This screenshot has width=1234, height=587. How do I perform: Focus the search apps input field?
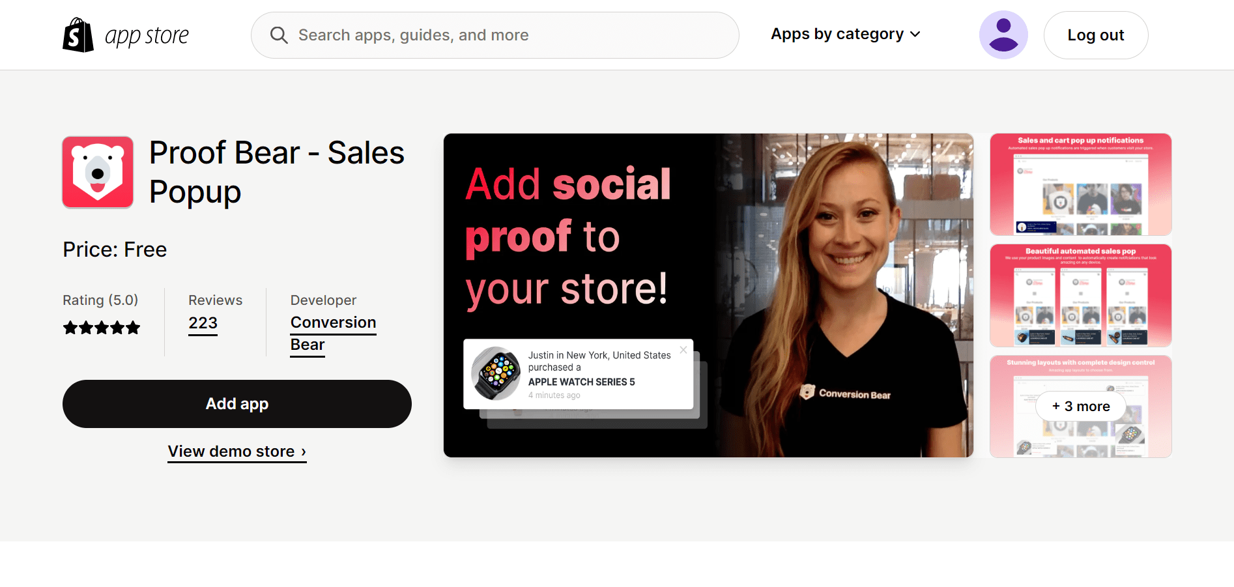pos(495,35)
